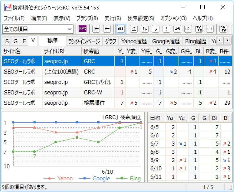Click the exclamation mark toolbar icon
This screenshot has height=192, width=234.
[x=166, y=29]
